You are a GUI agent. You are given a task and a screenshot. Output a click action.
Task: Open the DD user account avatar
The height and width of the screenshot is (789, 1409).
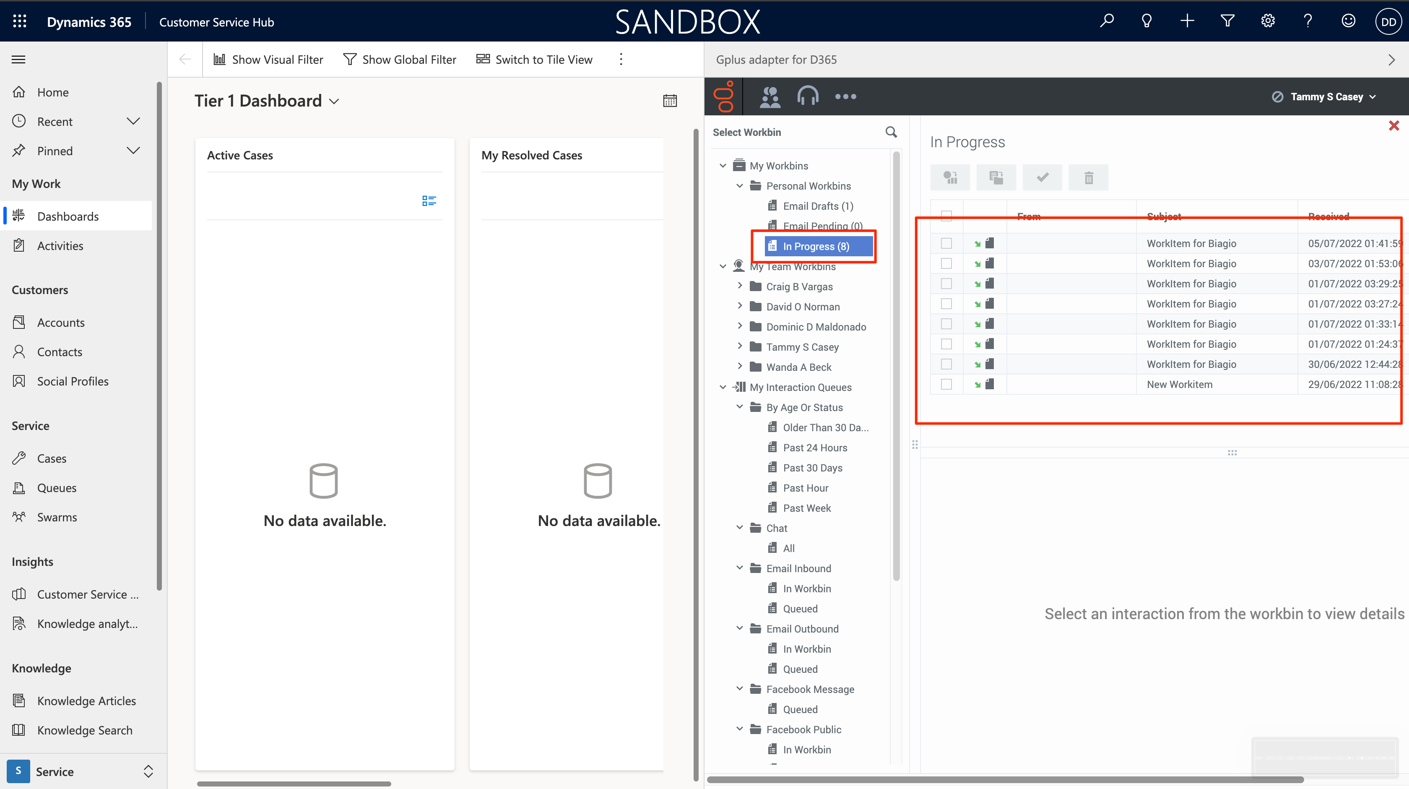click(1388, 22)
